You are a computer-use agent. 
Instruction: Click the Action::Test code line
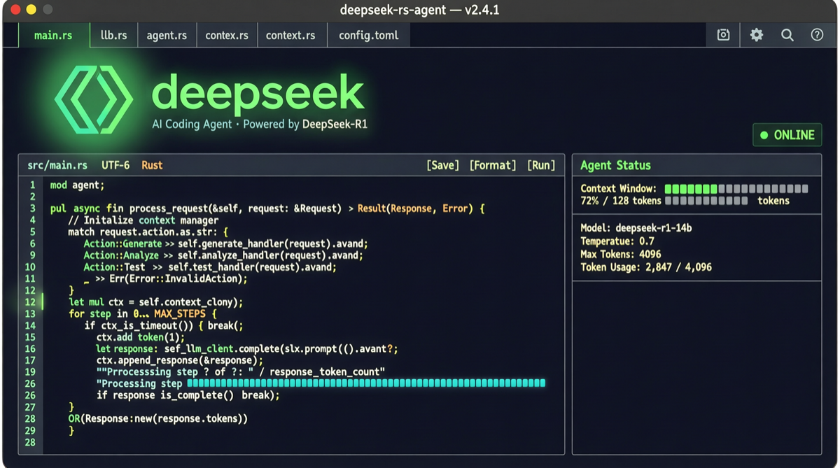210,267
